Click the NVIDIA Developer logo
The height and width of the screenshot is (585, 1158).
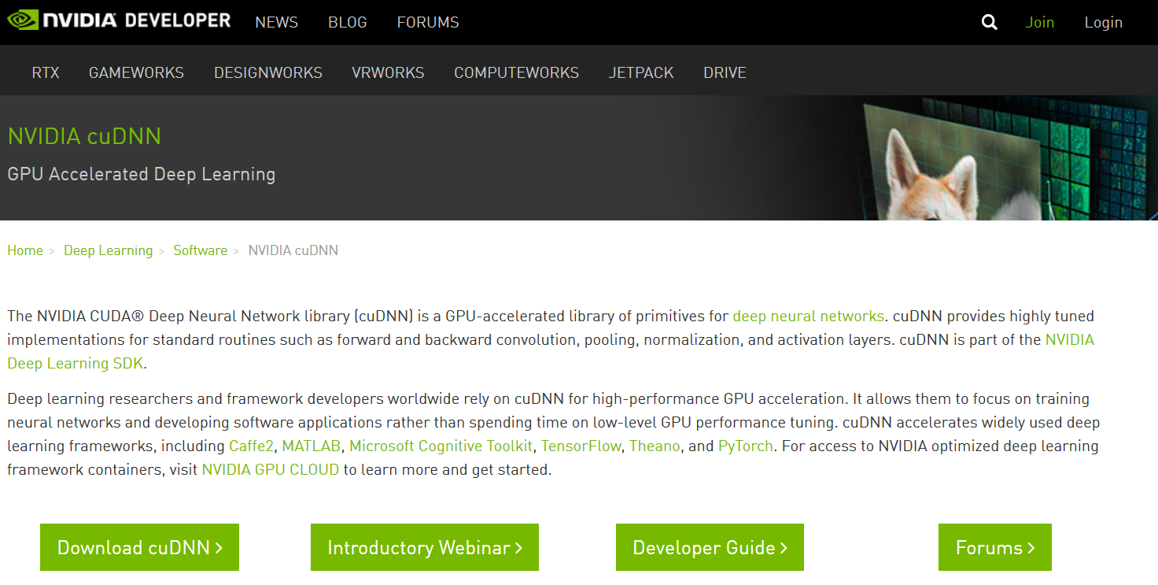[x=118, y=20]
